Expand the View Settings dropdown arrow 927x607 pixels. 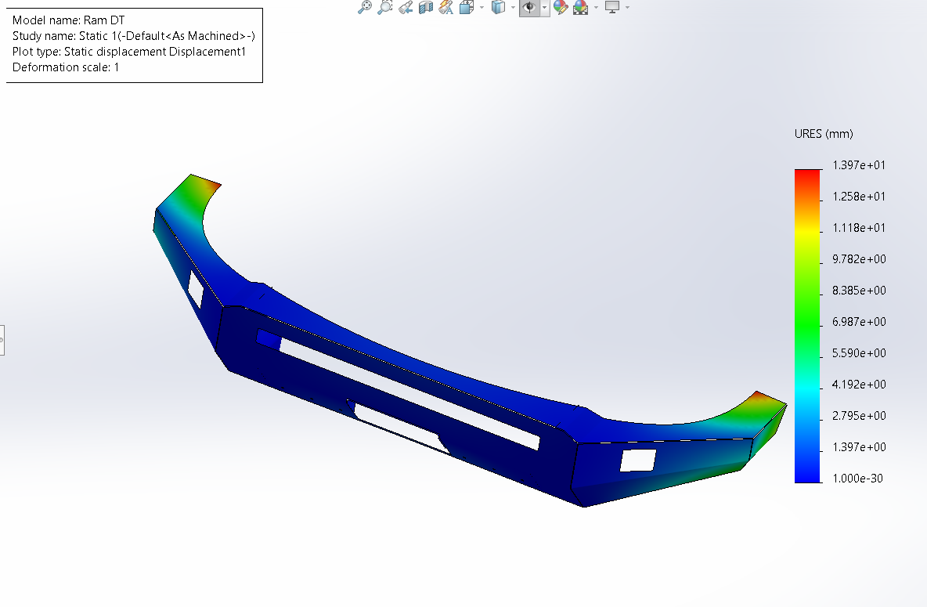point(627,8)
